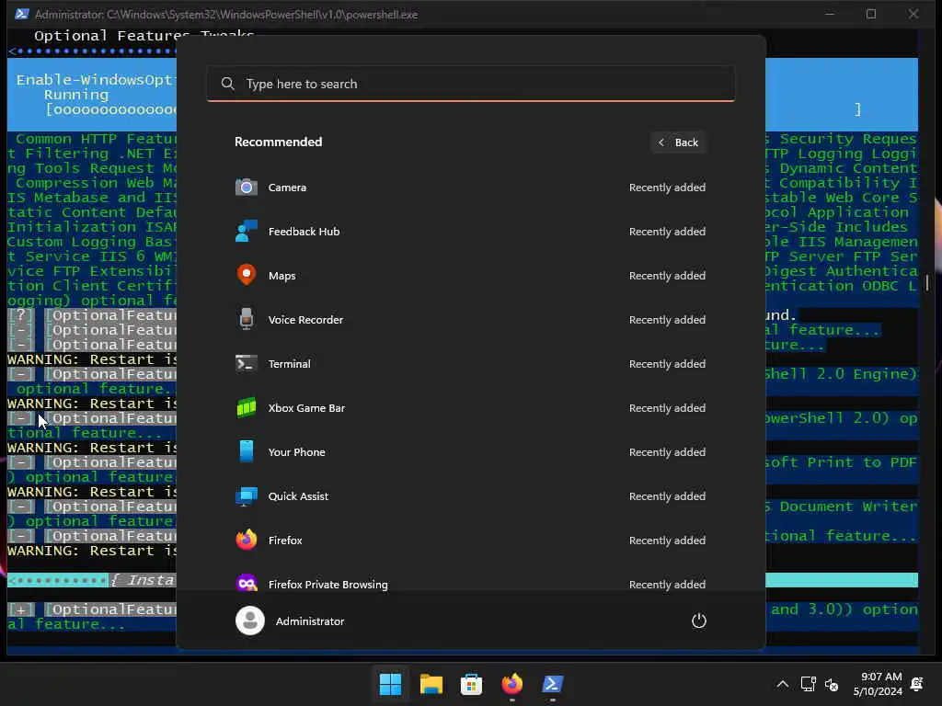Open Firefox from recommended list
Screen dimensions: 942x706
(x=247, y=540)
